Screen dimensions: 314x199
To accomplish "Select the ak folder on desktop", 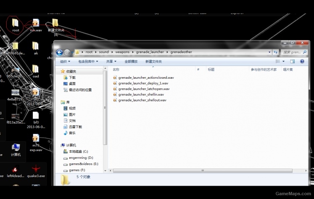I will [x=36, y=48].
